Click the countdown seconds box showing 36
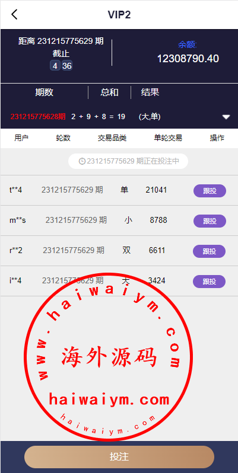The image size is (238, 473). click(x=66, y=66)
